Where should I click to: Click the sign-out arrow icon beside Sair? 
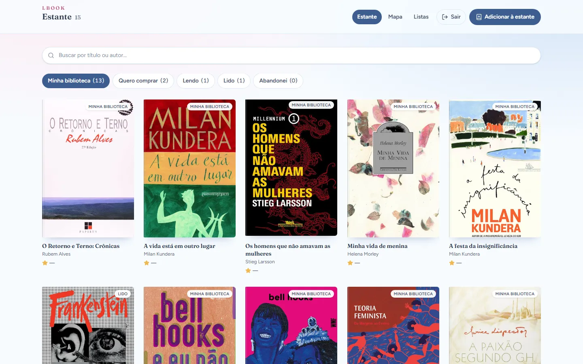(445, 17)
